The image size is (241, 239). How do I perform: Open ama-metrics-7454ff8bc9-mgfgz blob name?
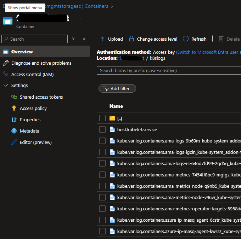pyautogui.click(x=179, y=175)
